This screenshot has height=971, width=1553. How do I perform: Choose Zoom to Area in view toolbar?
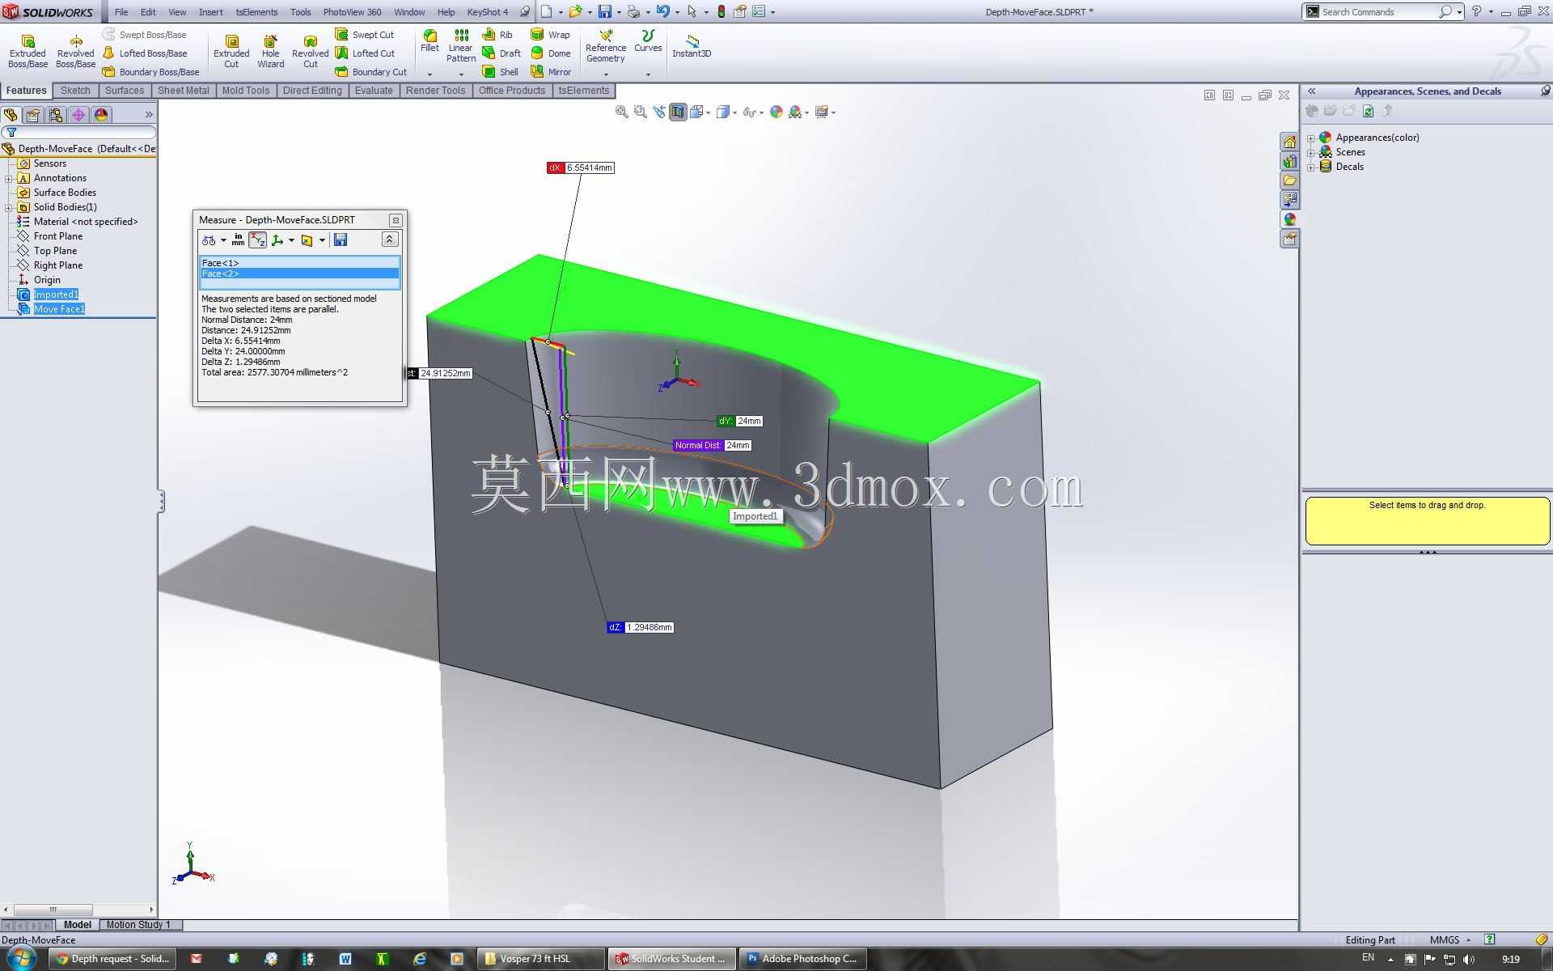point(640,112)
